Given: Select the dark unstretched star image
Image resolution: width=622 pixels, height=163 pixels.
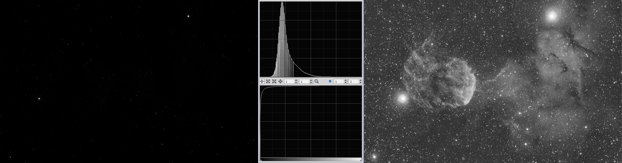Looking at the screenshot, I should click(129, 81).
